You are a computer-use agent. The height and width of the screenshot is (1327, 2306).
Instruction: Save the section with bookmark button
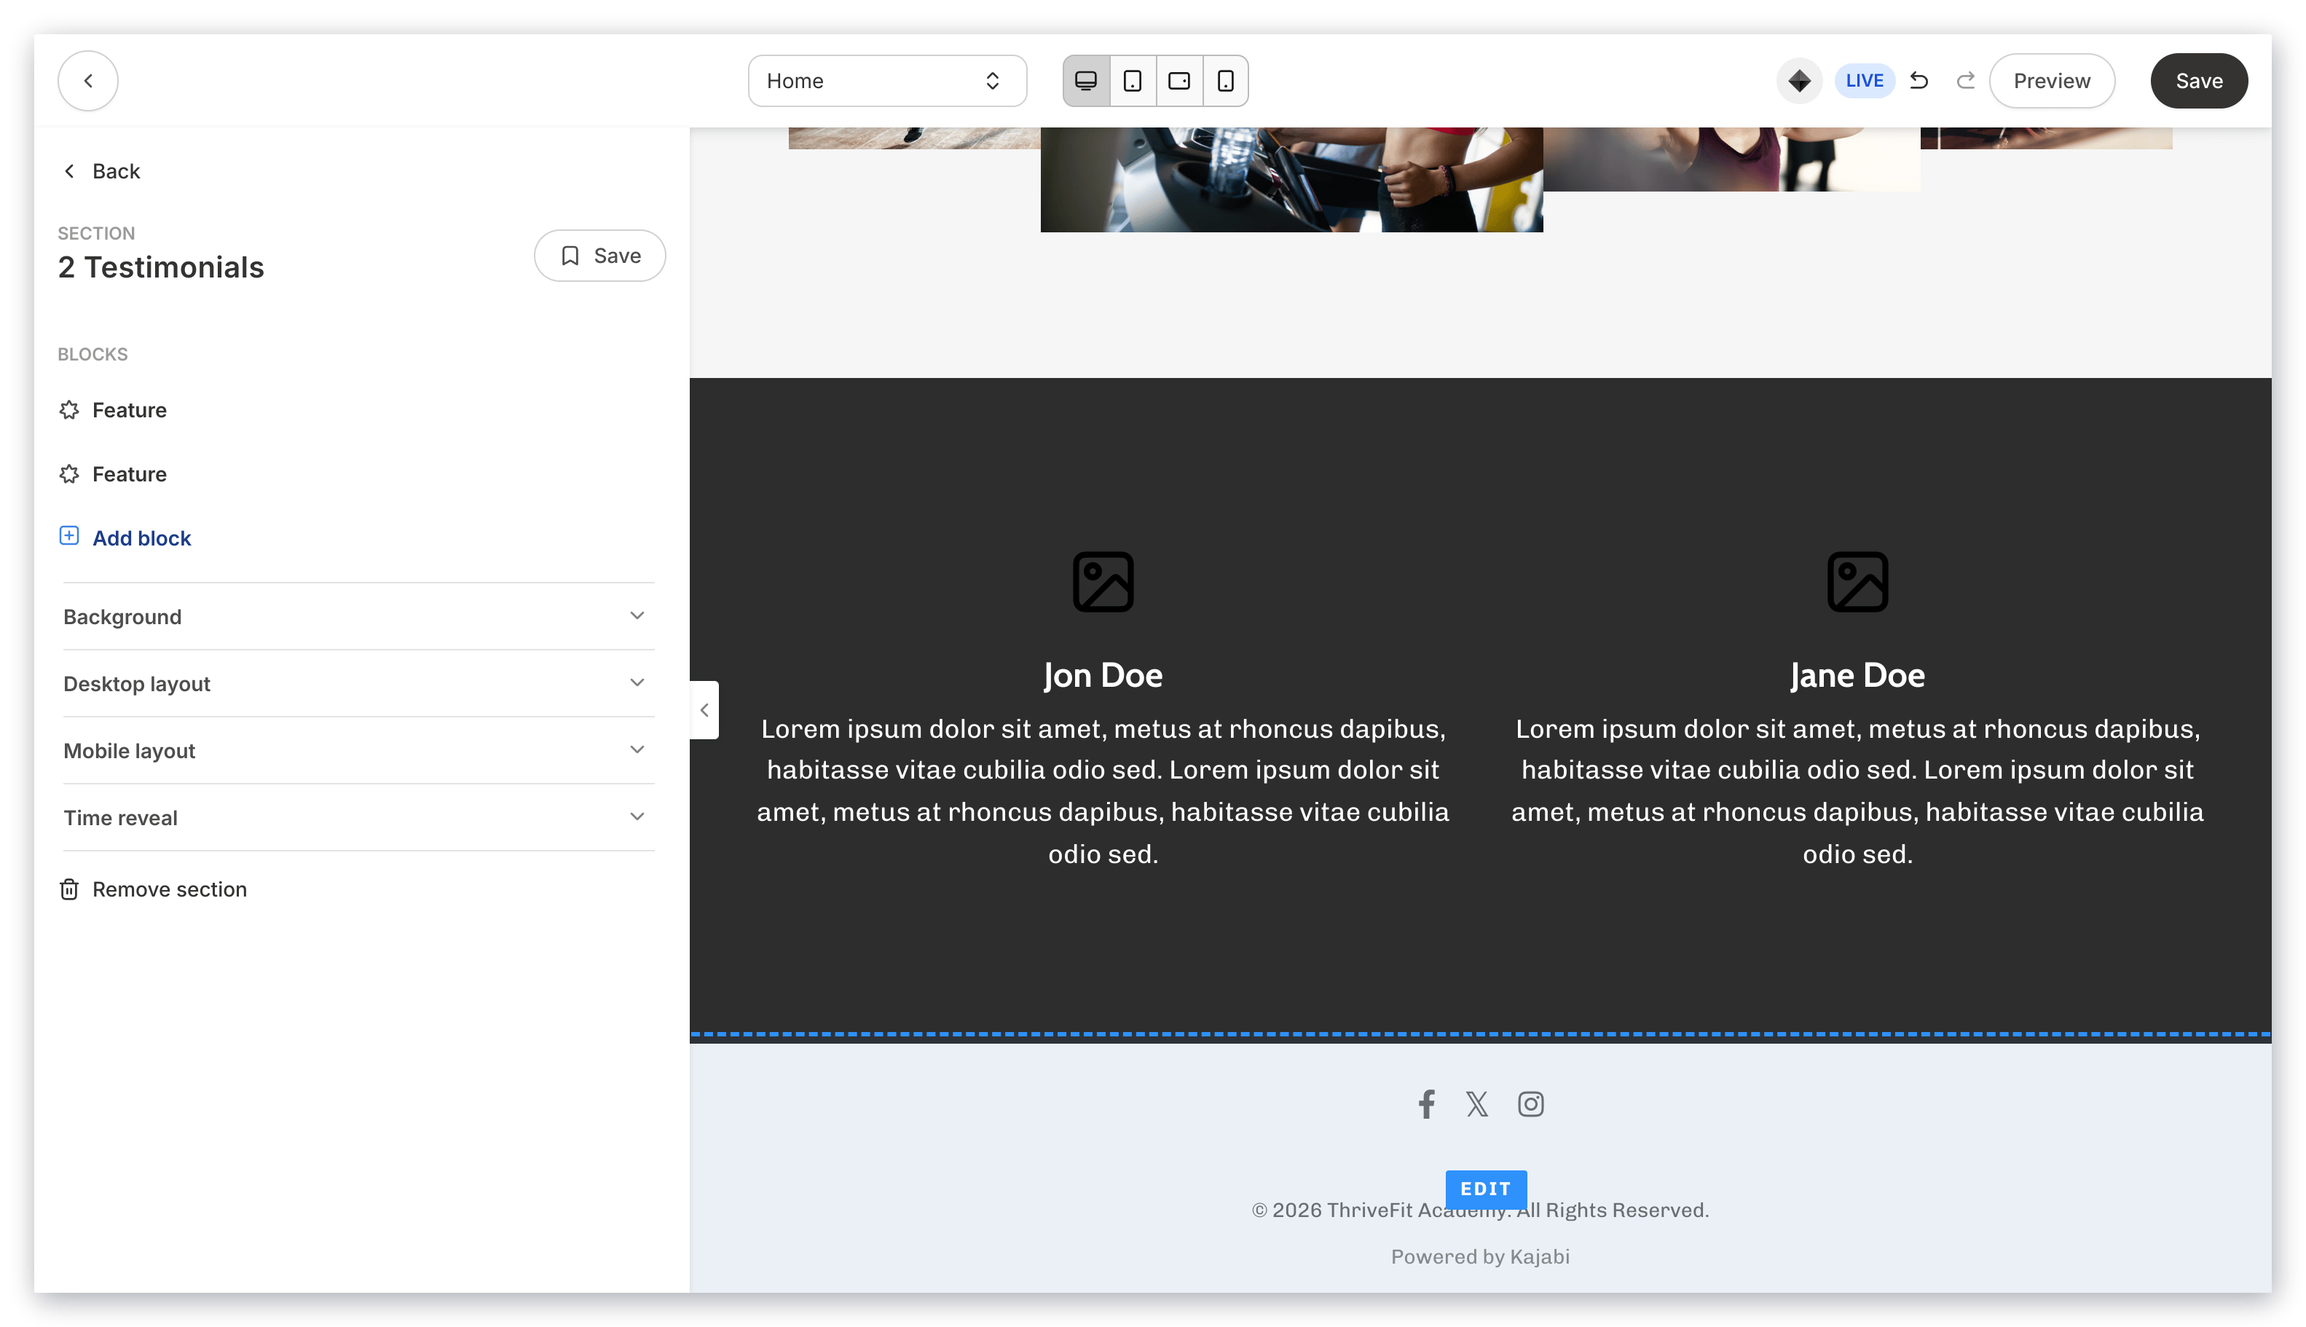pos(599,256)
